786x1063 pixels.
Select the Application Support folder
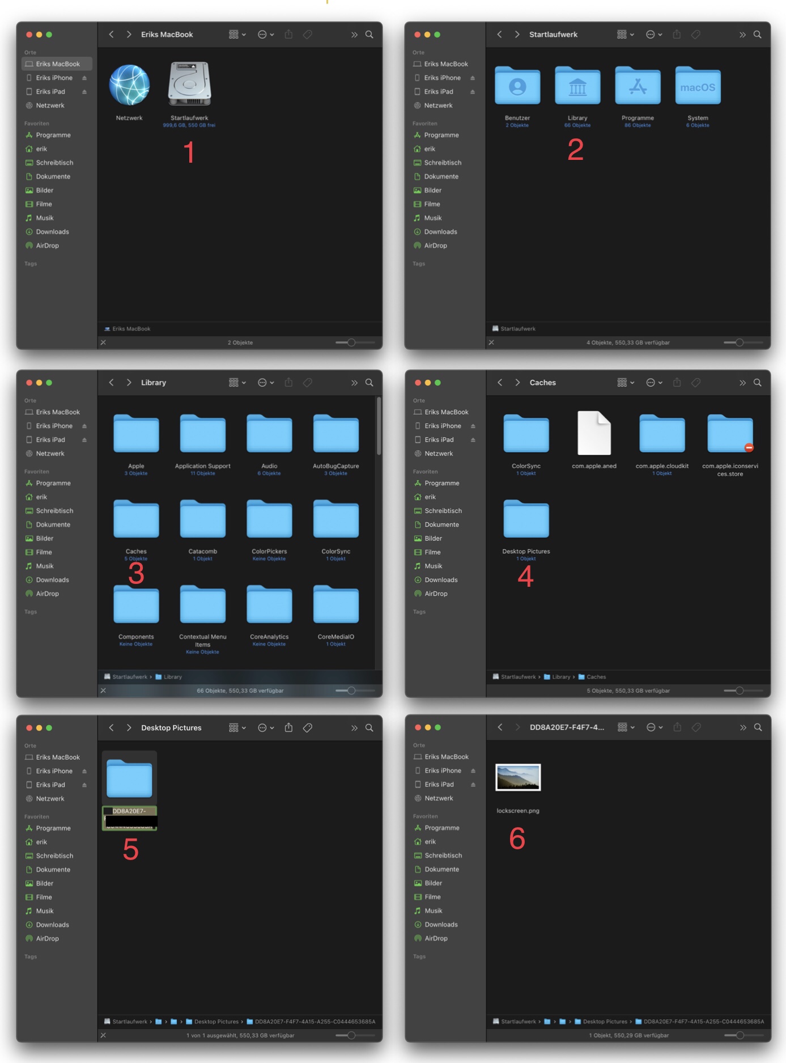(203, 434)
